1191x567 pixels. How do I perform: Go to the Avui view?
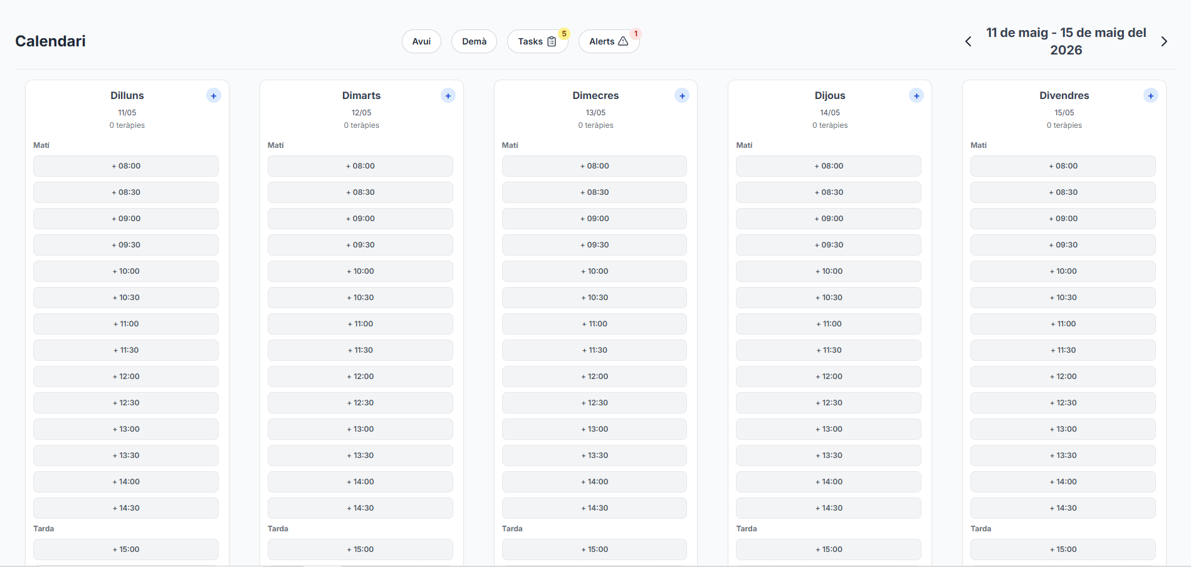click(421, 41)
